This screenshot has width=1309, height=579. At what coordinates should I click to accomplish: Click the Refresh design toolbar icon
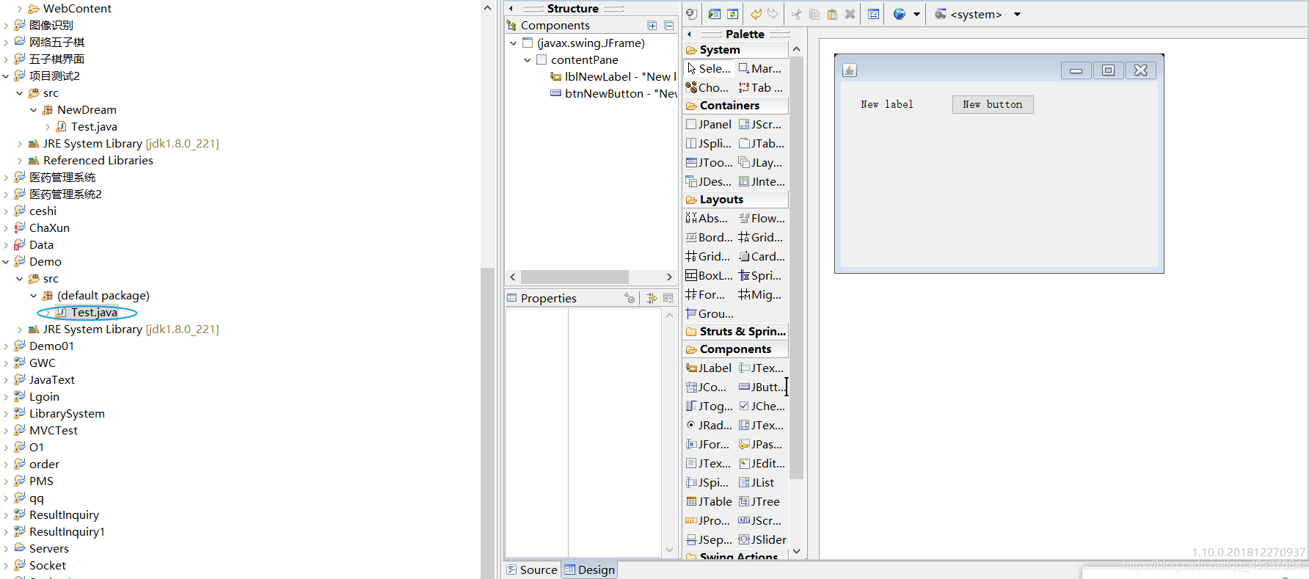click(x=732, y=14)
